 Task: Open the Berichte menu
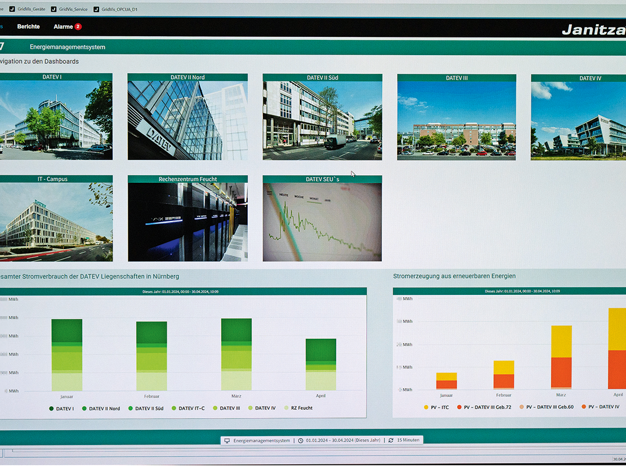coord(28,26)
